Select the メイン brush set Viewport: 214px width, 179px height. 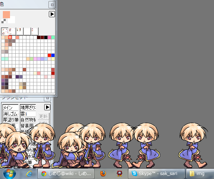tap(10, 108)
